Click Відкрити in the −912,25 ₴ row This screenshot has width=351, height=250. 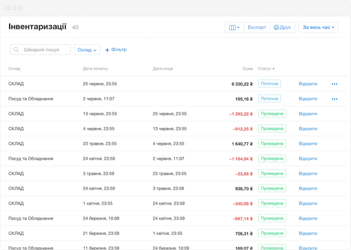[x=308, y=129]
